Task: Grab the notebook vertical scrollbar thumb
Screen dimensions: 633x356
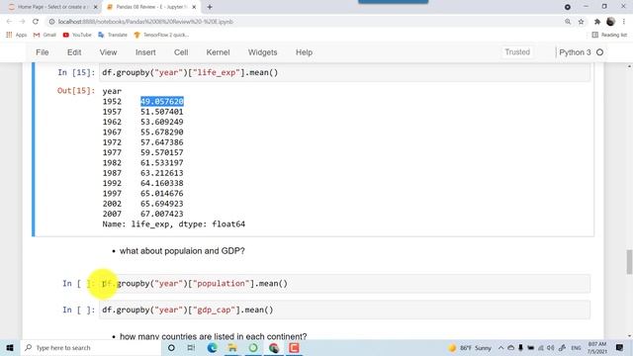Action: pyautogui.click(x=629, y=262)
